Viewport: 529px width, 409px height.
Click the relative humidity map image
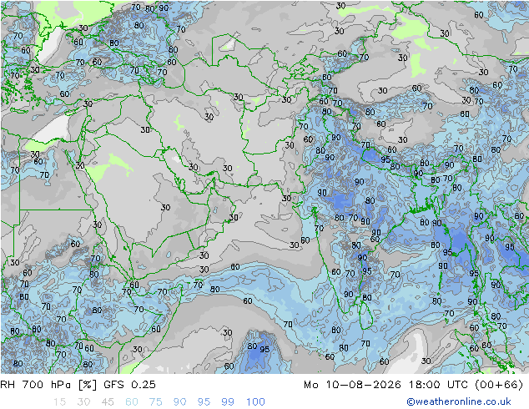coord(264,187)
